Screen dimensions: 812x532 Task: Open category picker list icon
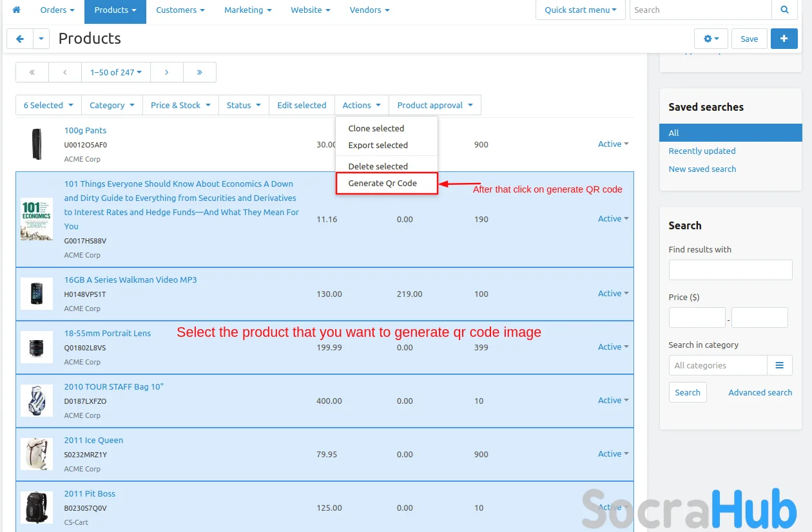point(779,365)
